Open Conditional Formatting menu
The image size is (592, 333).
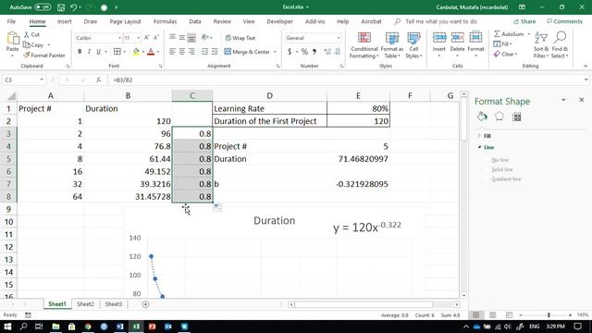pyautogui.click(x=364, y=45)
